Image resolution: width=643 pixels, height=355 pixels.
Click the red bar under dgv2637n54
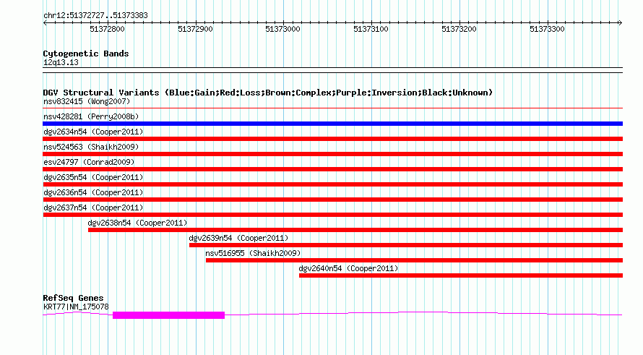[332, 215]
